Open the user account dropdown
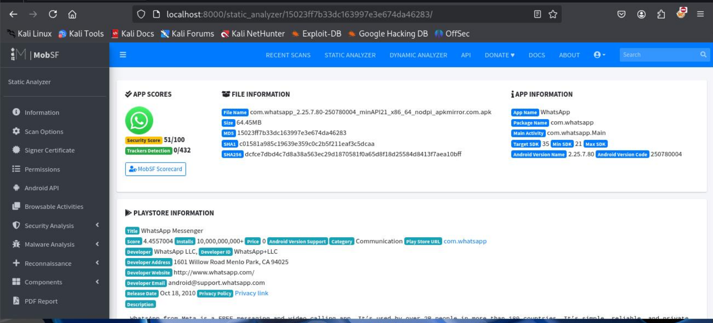Screen dimensions: 713x323 click(x=599, y=55)
